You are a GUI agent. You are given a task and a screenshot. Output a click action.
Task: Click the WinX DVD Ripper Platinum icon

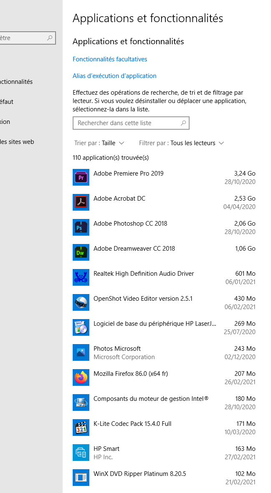[81, 478]
